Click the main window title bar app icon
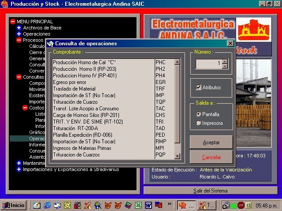This screenshot has width=282, height=211. tap(4, 4)
